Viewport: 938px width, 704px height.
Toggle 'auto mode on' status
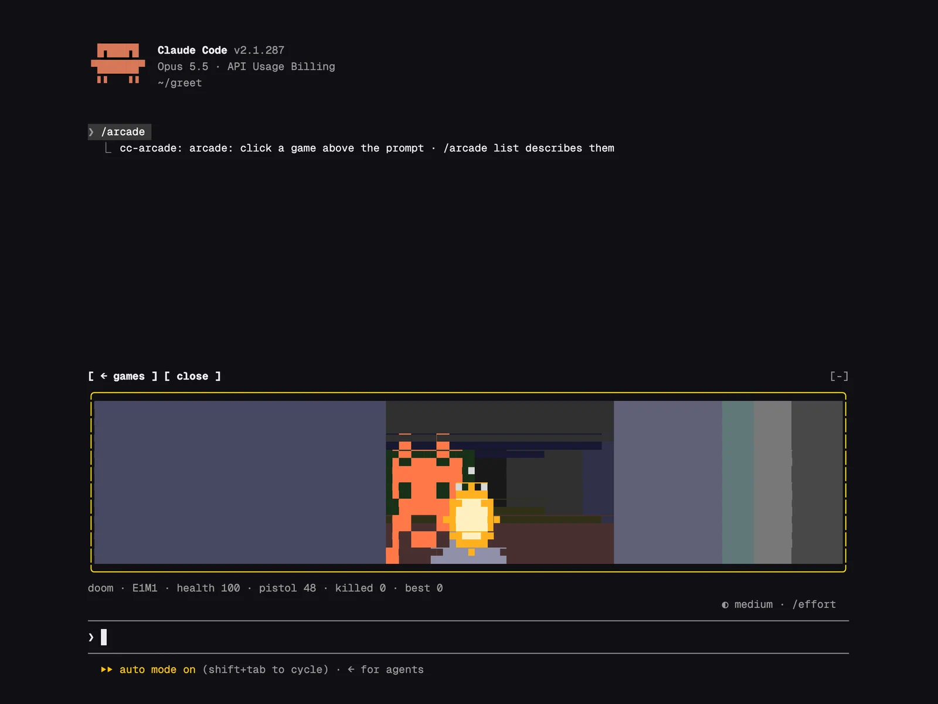click(158, 669)
